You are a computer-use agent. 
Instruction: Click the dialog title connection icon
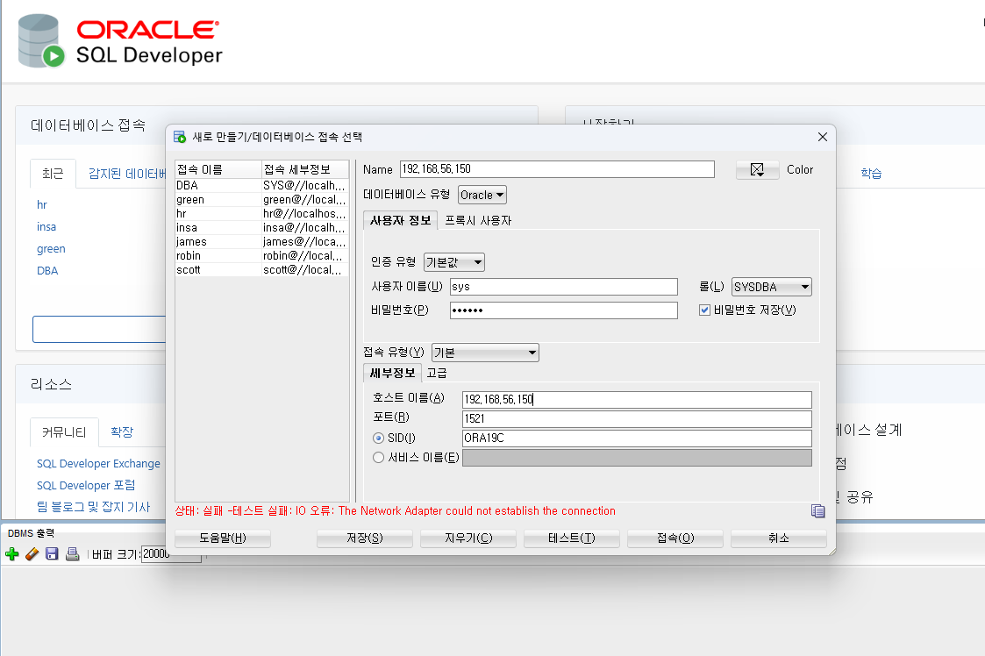coord(180,137)
